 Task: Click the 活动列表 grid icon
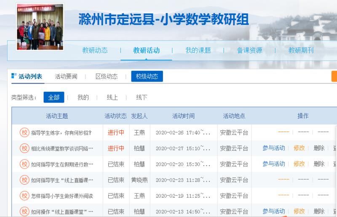pyautogui.click(x=14, y=76)
